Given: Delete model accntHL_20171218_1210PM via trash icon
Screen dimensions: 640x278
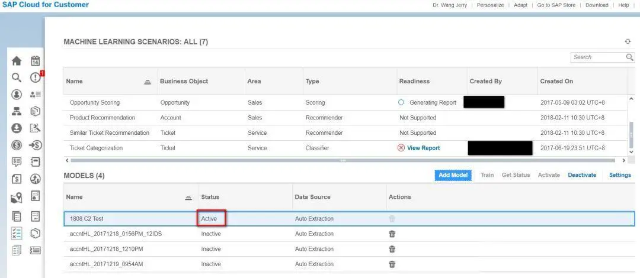Looking at the screenshot, I should pos(392,249).
